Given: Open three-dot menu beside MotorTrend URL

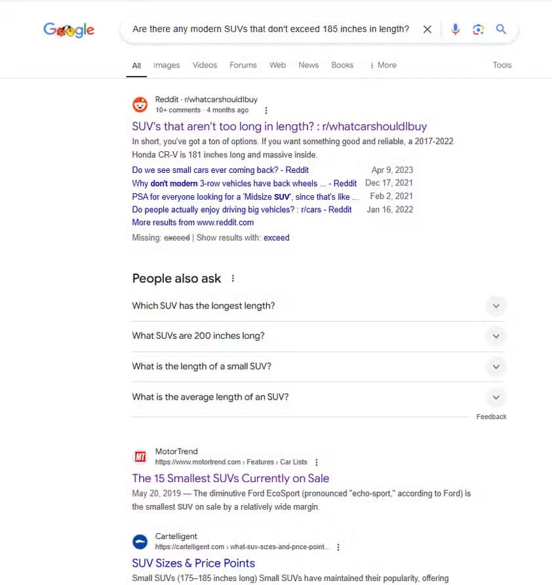Looking at the screenshot, I should 317,462.
